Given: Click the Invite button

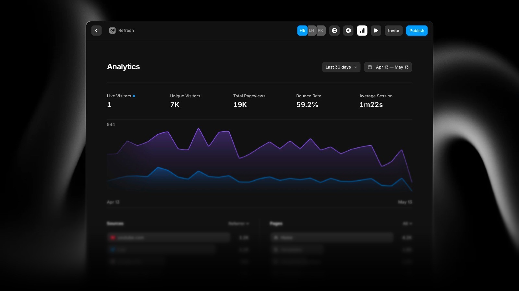Looking at the screenshot, I should [x=393, y=30].
